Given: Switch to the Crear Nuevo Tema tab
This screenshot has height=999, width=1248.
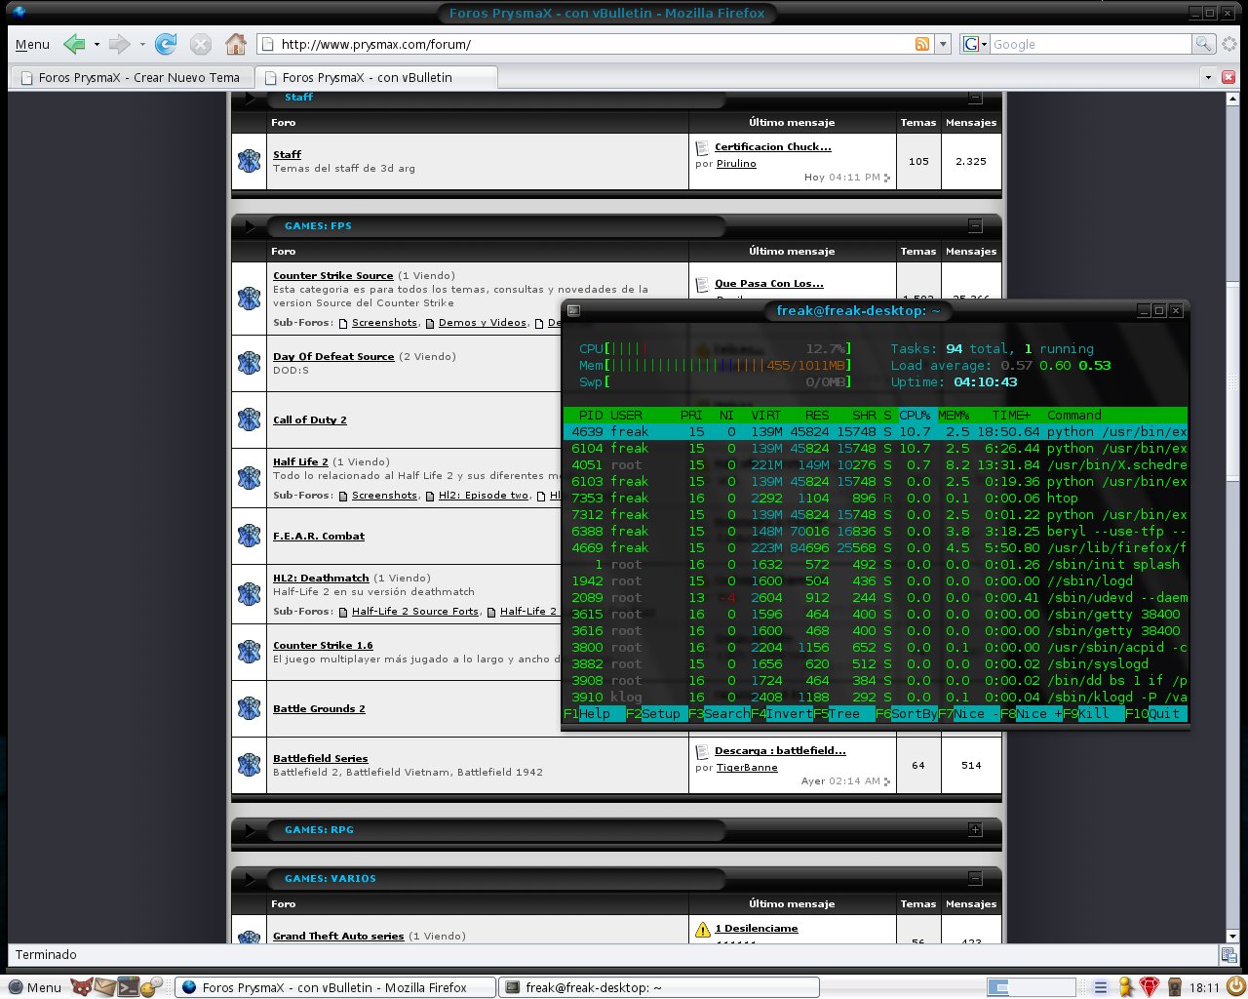Looking at the screenshot, I should [131, 77].
